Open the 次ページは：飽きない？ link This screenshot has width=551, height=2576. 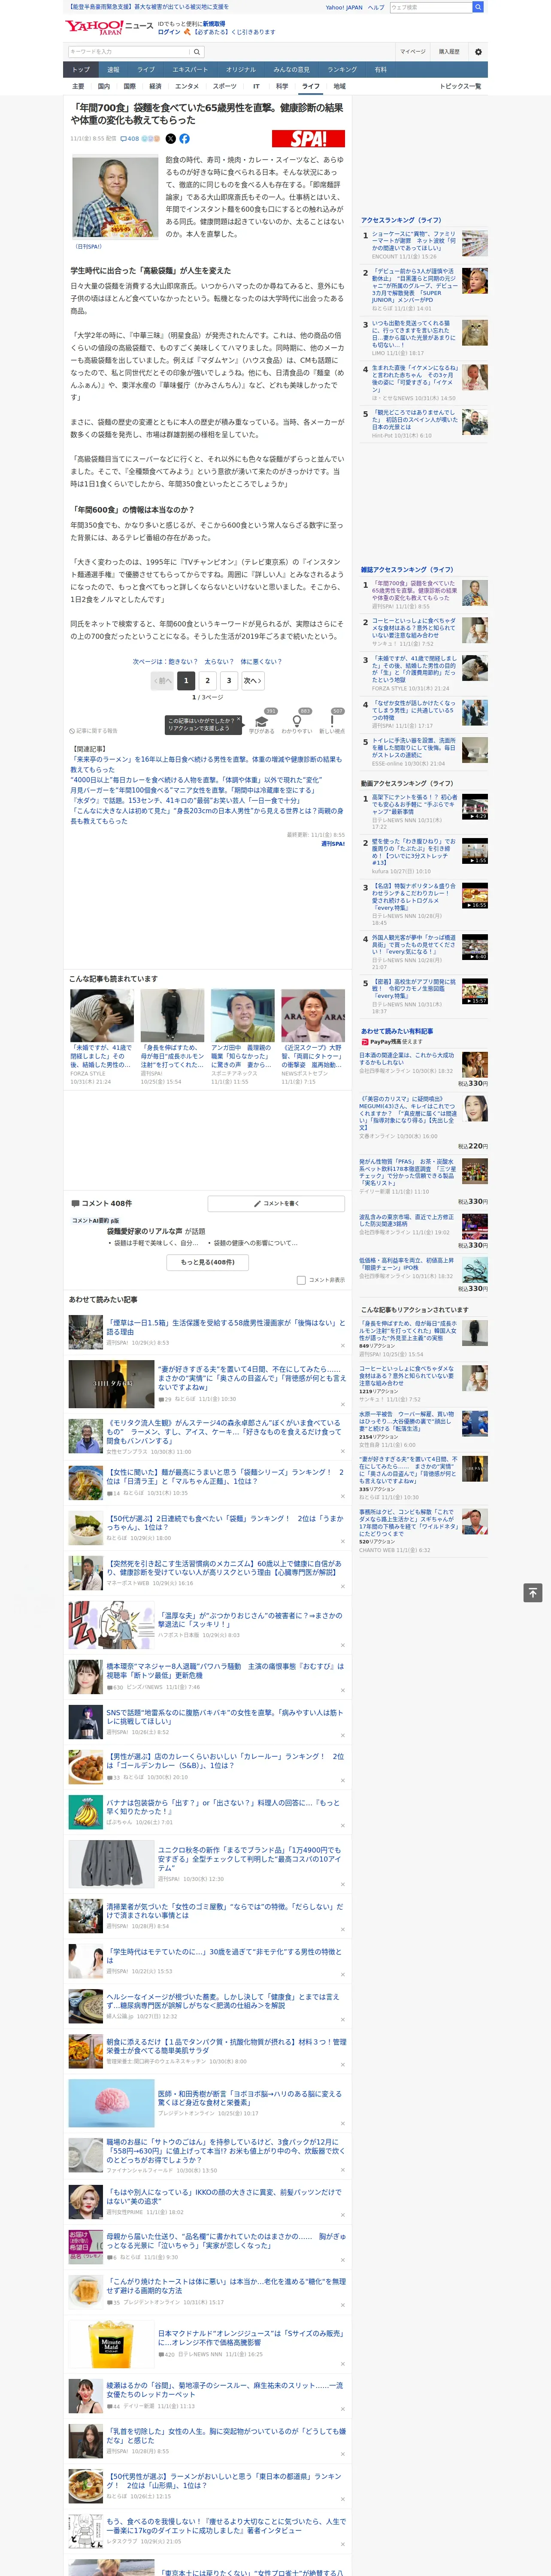[x=207, y=661]
